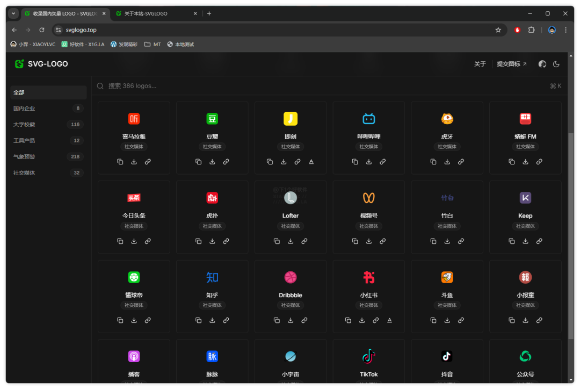The image size is (580, 389).
Task: Download the Lofter logo
Action: pos(291,241)
